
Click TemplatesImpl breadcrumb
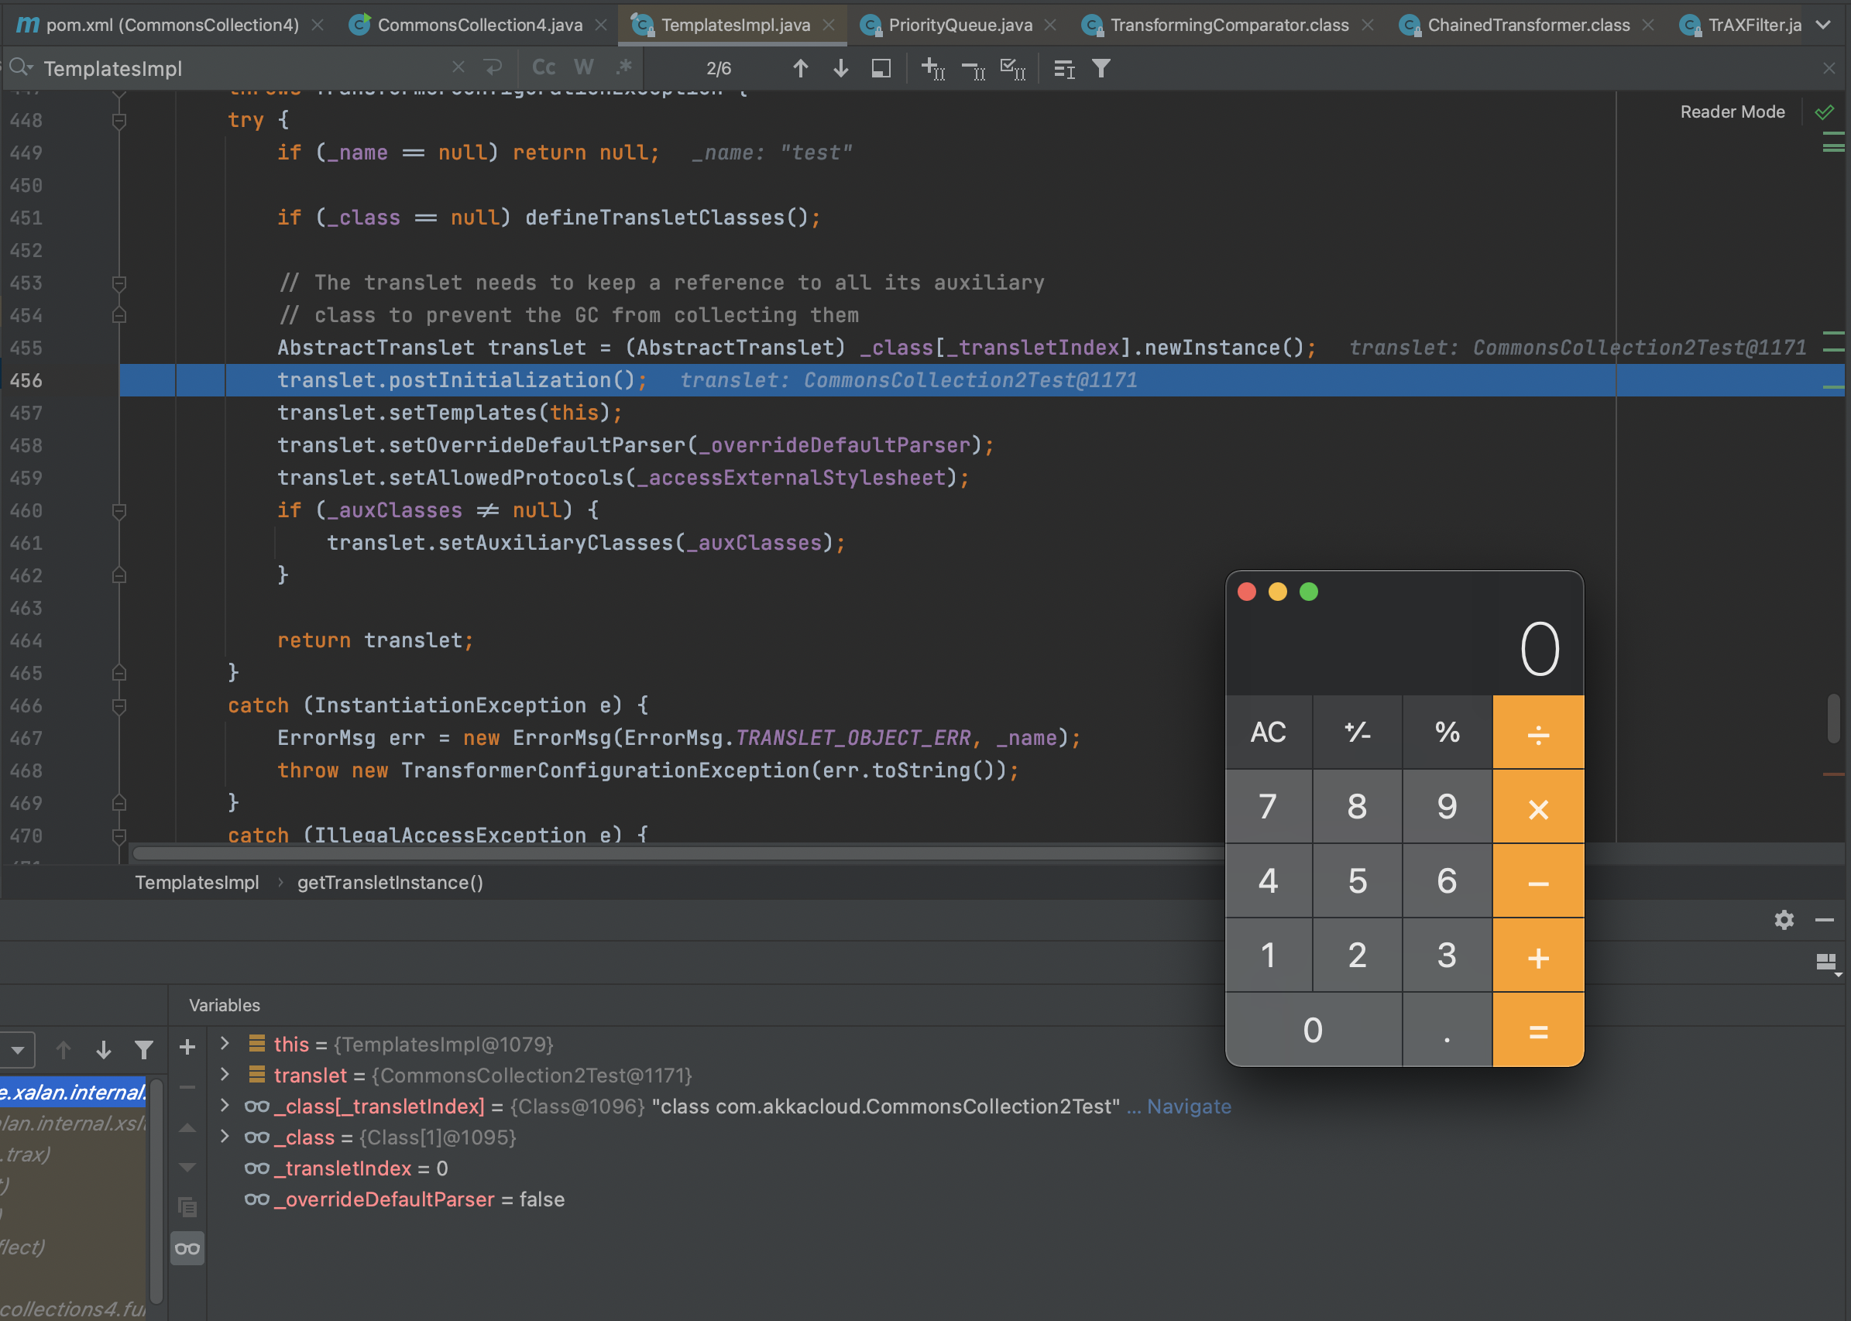click(x=197, y=883)
